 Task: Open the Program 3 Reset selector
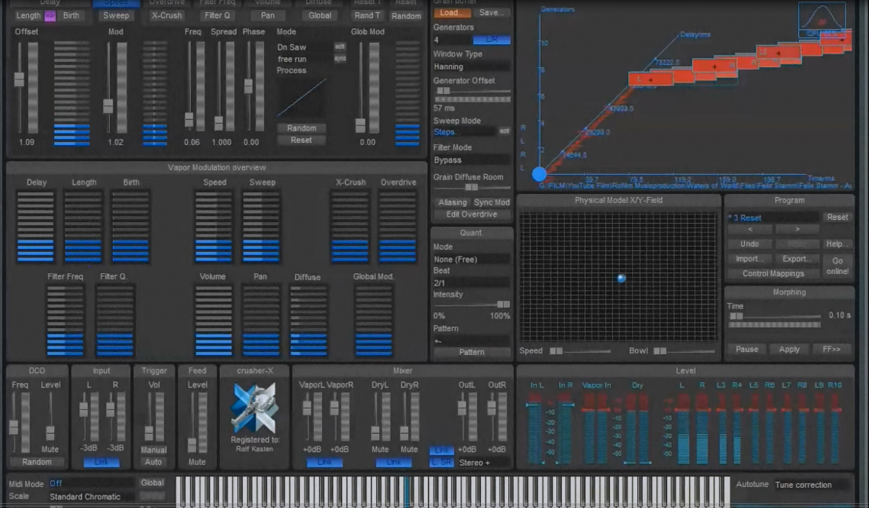(773, 218)
